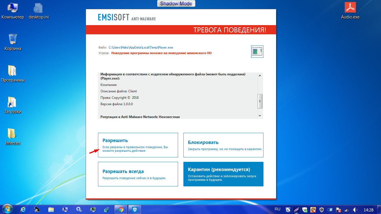Click the blue S tray icon

(x=330, y=210)
